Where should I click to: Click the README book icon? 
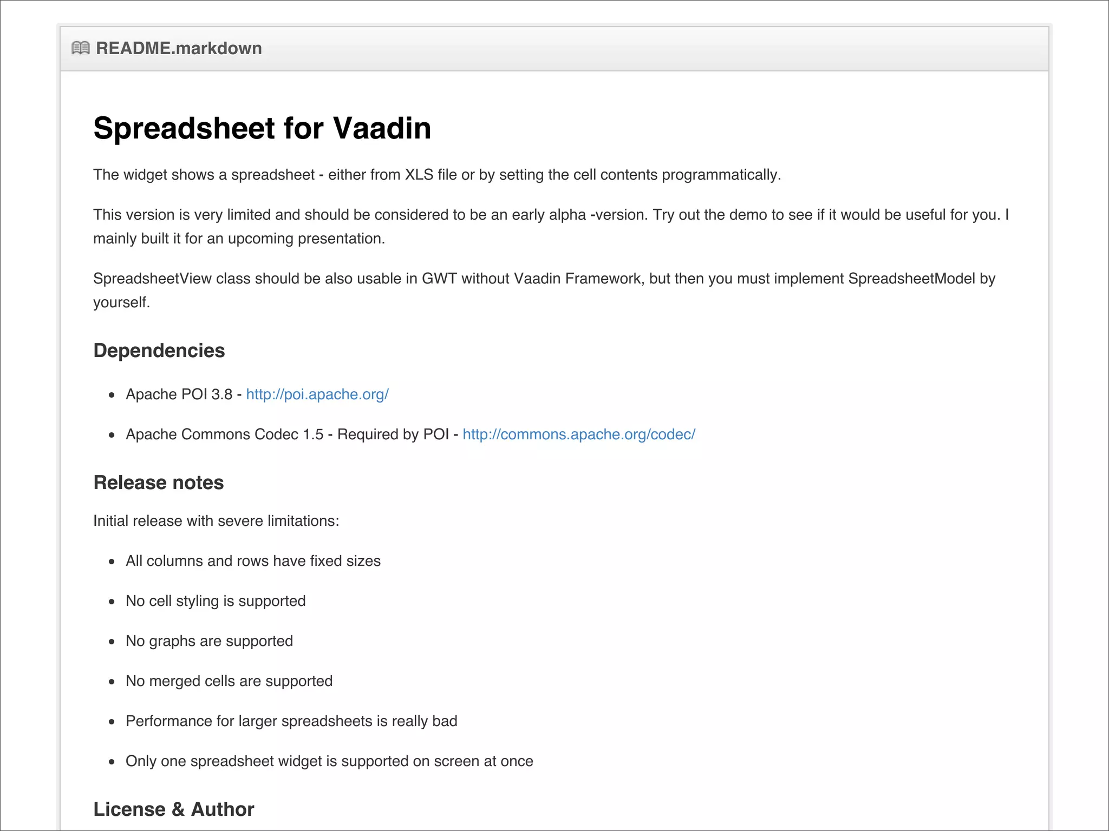pos(81,48)
